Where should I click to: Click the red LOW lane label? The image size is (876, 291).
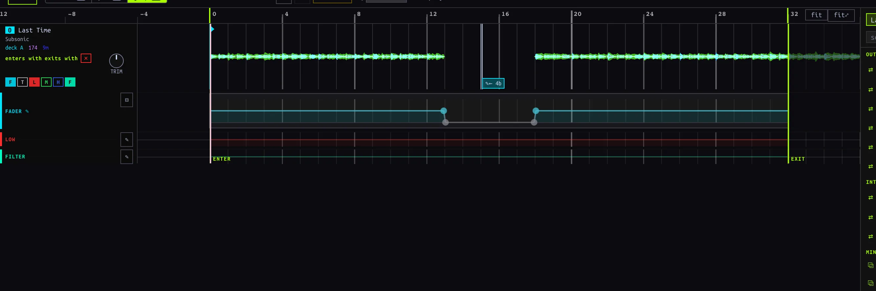coord(10,139)
